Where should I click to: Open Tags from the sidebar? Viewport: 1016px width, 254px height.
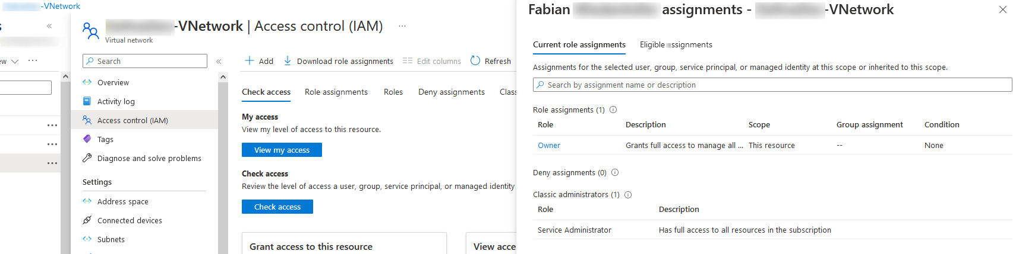click(x=105, y=139)
